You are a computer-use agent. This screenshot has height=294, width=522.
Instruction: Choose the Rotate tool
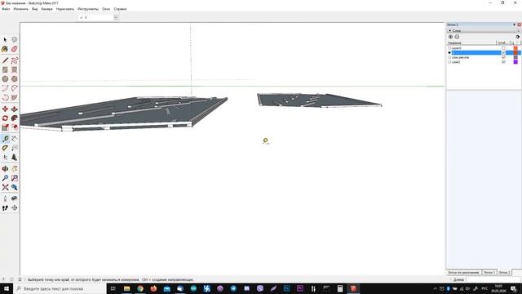point(5,118)
